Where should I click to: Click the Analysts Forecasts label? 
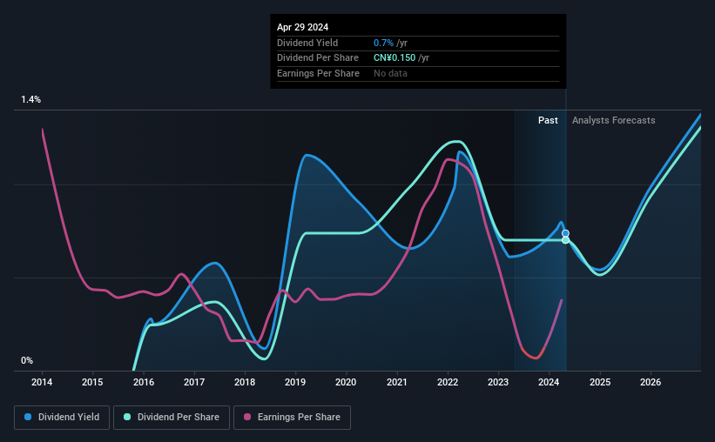coord(613,120)
